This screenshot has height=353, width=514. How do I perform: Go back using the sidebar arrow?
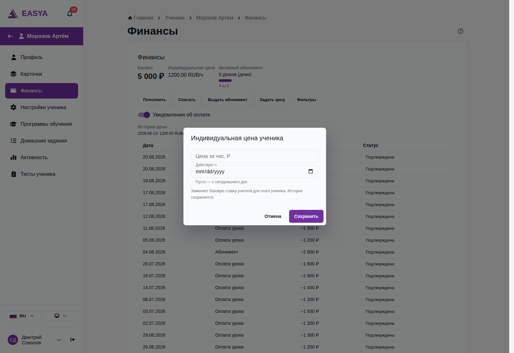[x=10, y=36]
